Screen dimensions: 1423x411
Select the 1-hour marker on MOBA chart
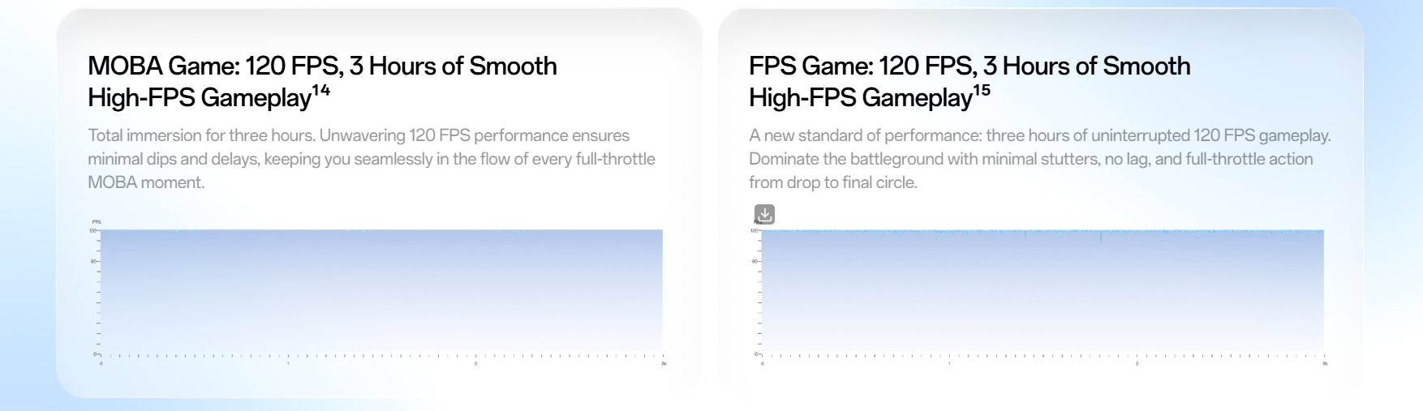pos(288,363)
